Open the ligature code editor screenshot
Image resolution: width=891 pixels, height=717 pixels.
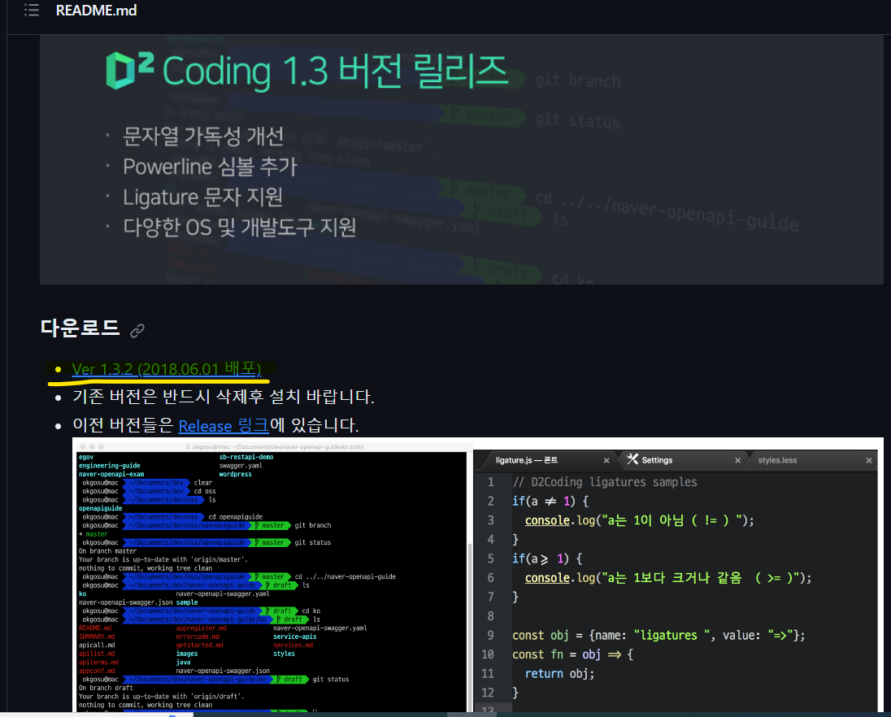click(x=676, y=580)
